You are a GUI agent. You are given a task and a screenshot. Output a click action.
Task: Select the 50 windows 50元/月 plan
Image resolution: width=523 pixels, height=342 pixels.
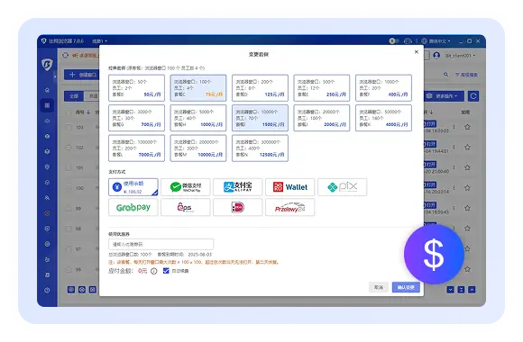click(136, 88)
